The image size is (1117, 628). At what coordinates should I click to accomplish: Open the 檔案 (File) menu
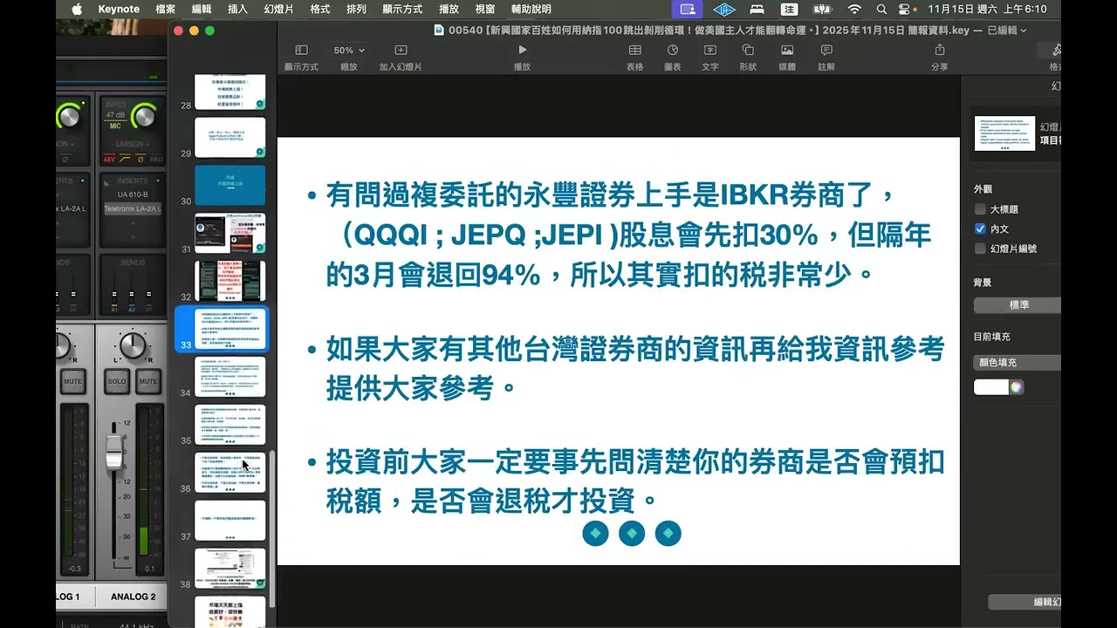tap(165, 9)
